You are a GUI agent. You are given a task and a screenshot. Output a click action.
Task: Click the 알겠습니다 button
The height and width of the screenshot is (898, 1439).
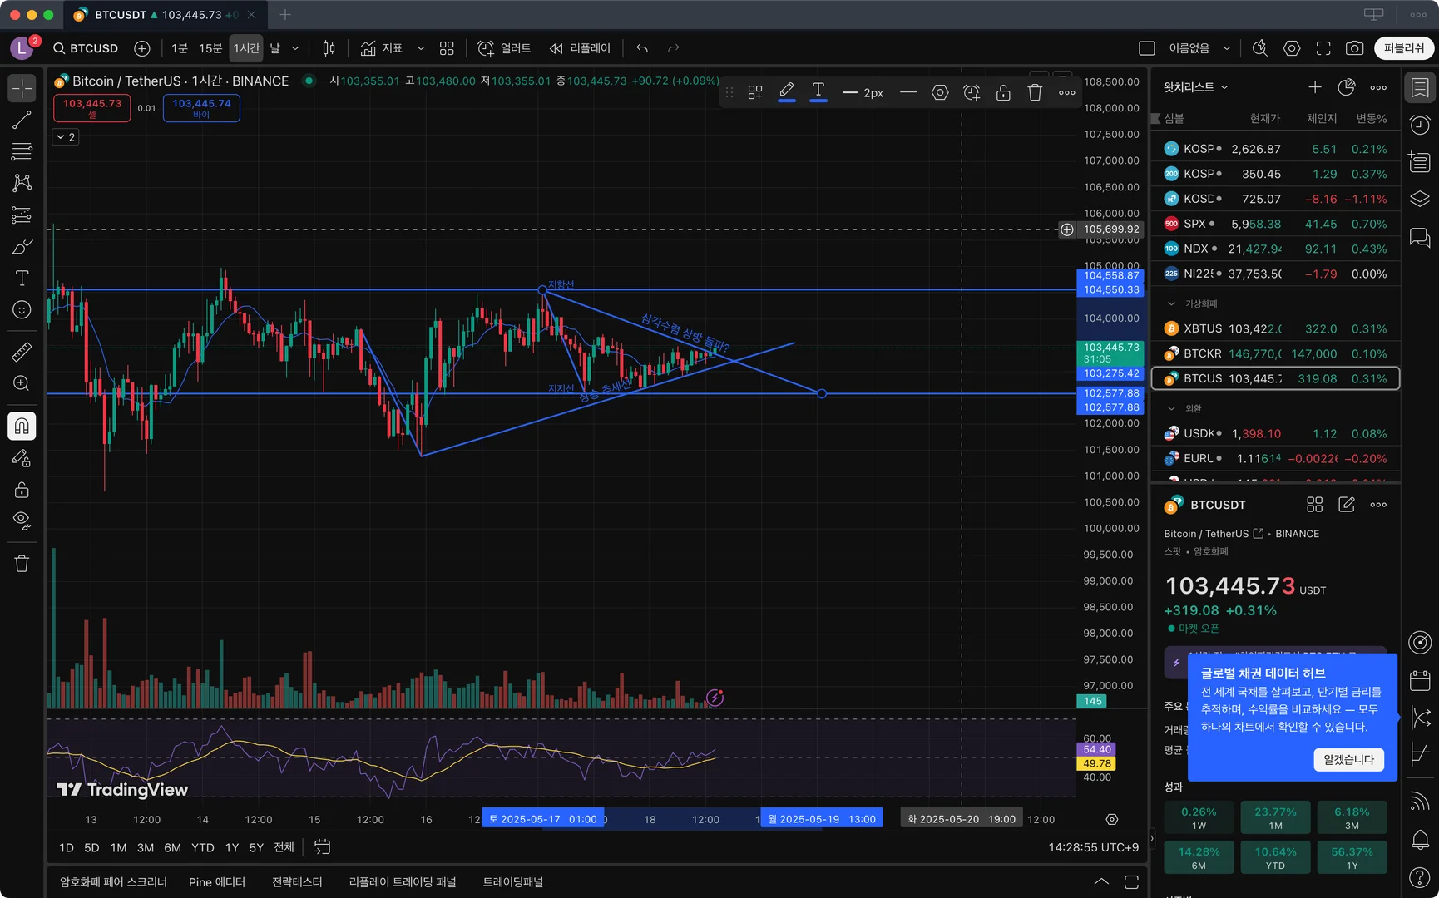coord(1348,759)
